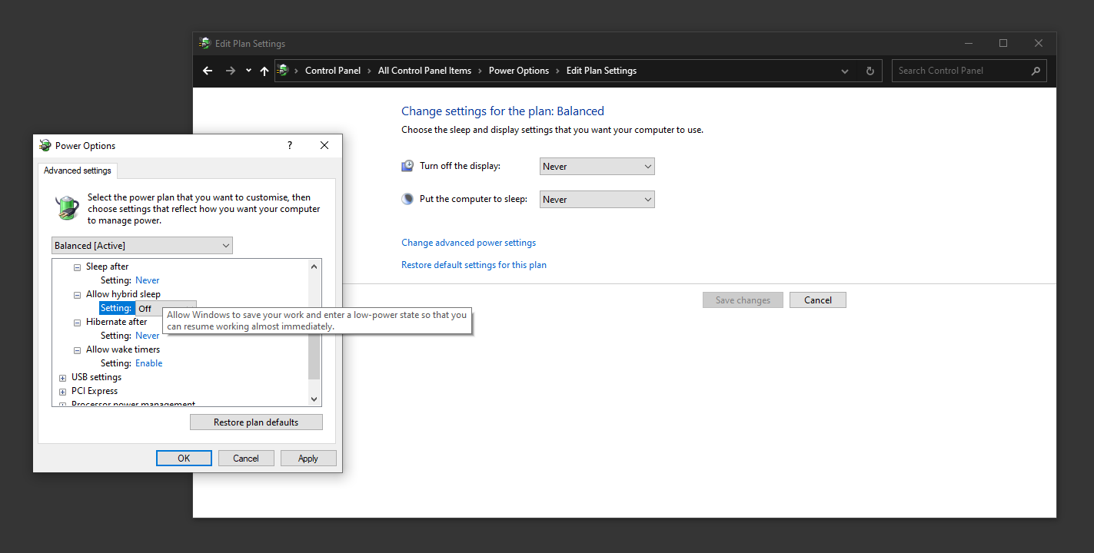Click the Search Control Panel field
The height and width of the screenshot is (553, 1094).
coord(961,71)
